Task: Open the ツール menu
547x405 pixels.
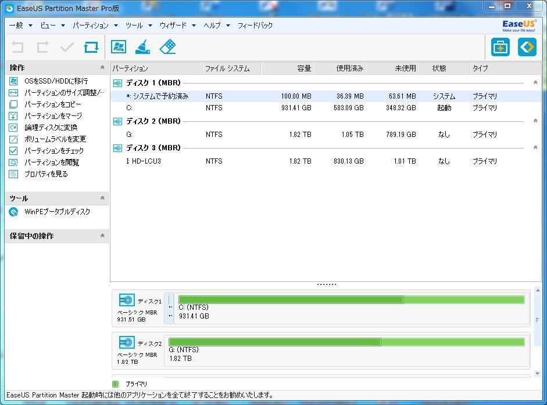Action: pos(139,26)
